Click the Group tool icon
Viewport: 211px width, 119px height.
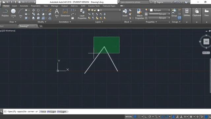174,13
